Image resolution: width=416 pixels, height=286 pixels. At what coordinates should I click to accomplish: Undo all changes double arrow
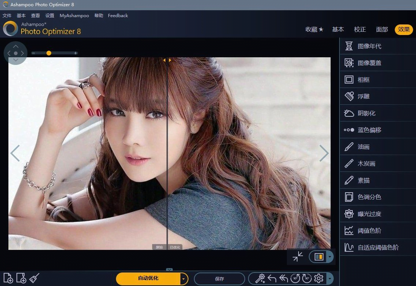pos(284,279)
